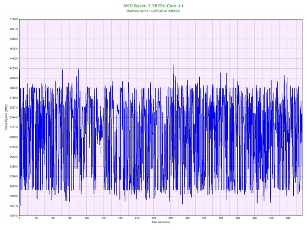This screenshot has width=307, height=230.
Task: Click the 4808.0 y-axis value
Action: point(14,39)
